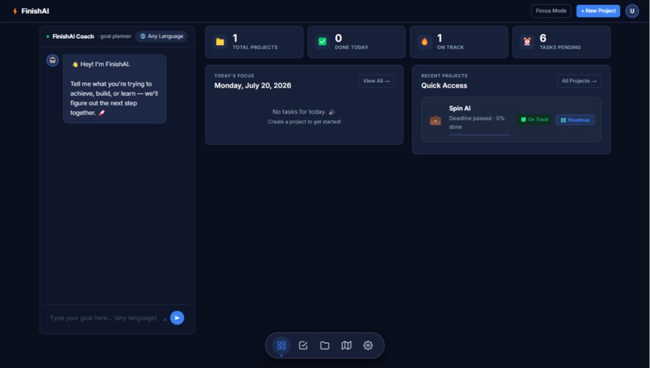The image size is (650, 368).
Task: Open the projects folder icon in bottom dock
Action: click(x=324, y=345)
